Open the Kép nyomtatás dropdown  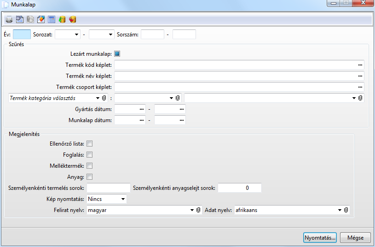(x=123, y=199)
